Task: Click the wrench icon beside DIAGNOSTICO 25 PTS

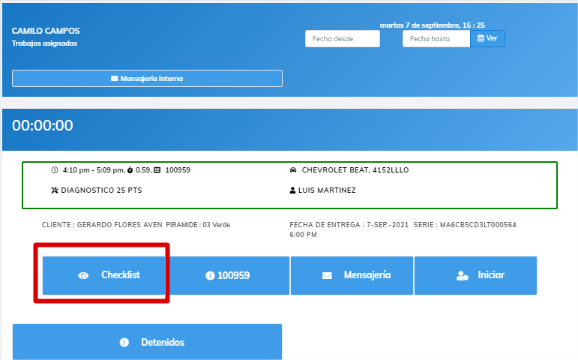Action: click(x=54, y=190)
